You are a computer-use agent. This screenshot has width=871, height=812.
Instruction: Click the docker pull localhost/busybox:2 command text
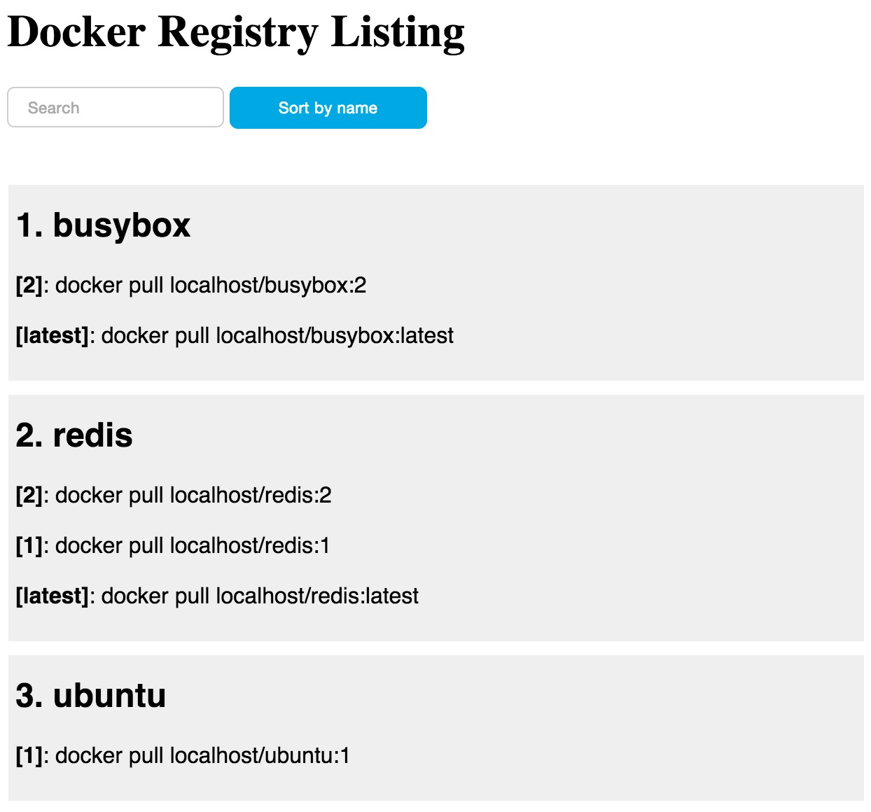tap(211, 286)
